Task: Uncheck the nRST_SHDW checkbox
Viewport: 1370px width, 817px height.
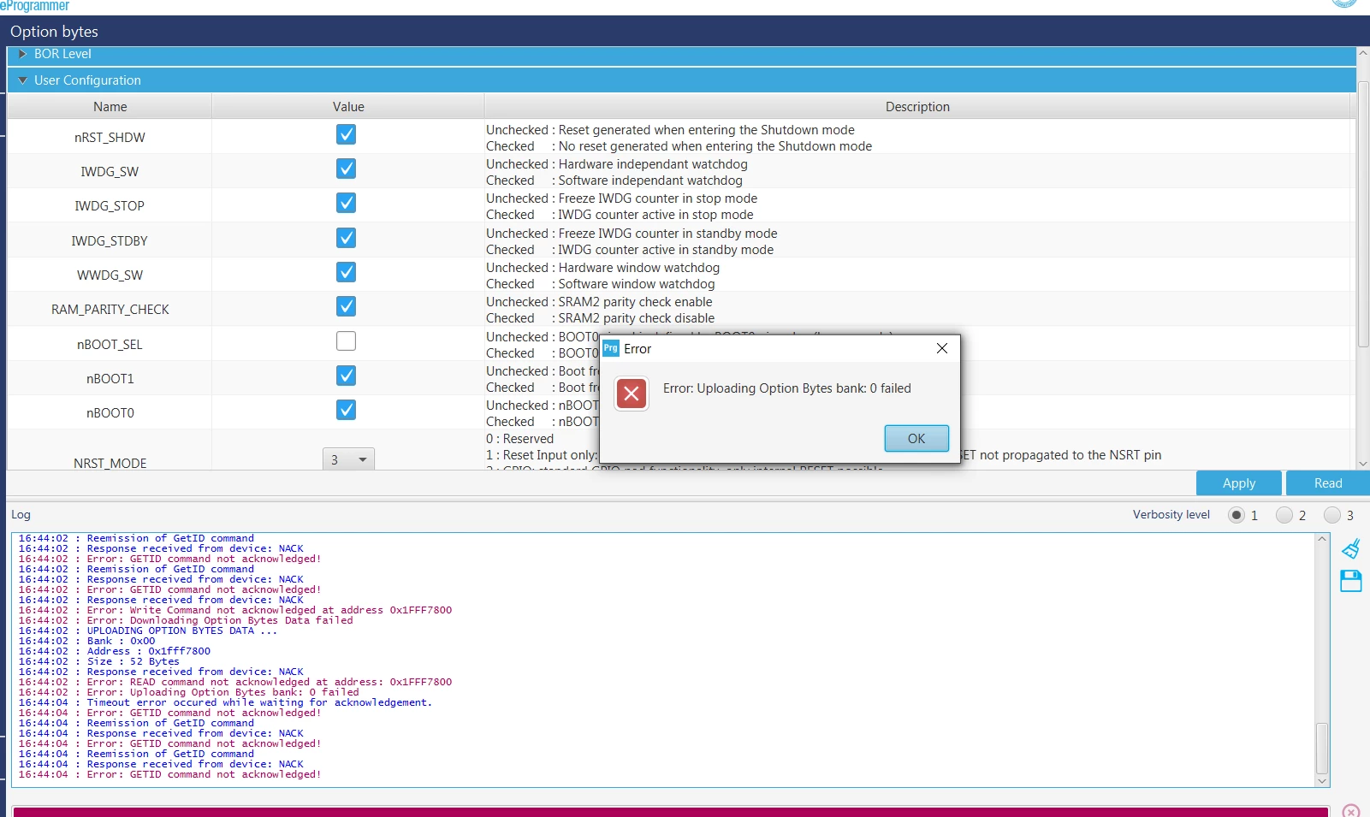Action: (x=346, y=134)
